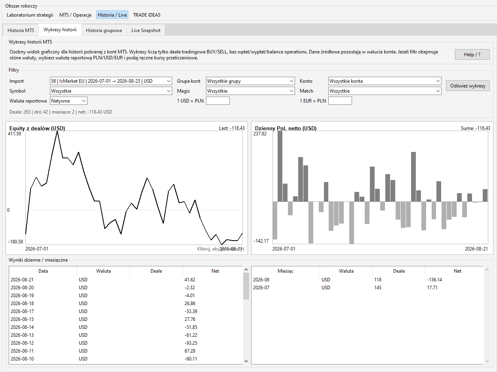Select the 2026-08-10 daily row
Screen dimensions: 497x372
[x=126, y=359]
